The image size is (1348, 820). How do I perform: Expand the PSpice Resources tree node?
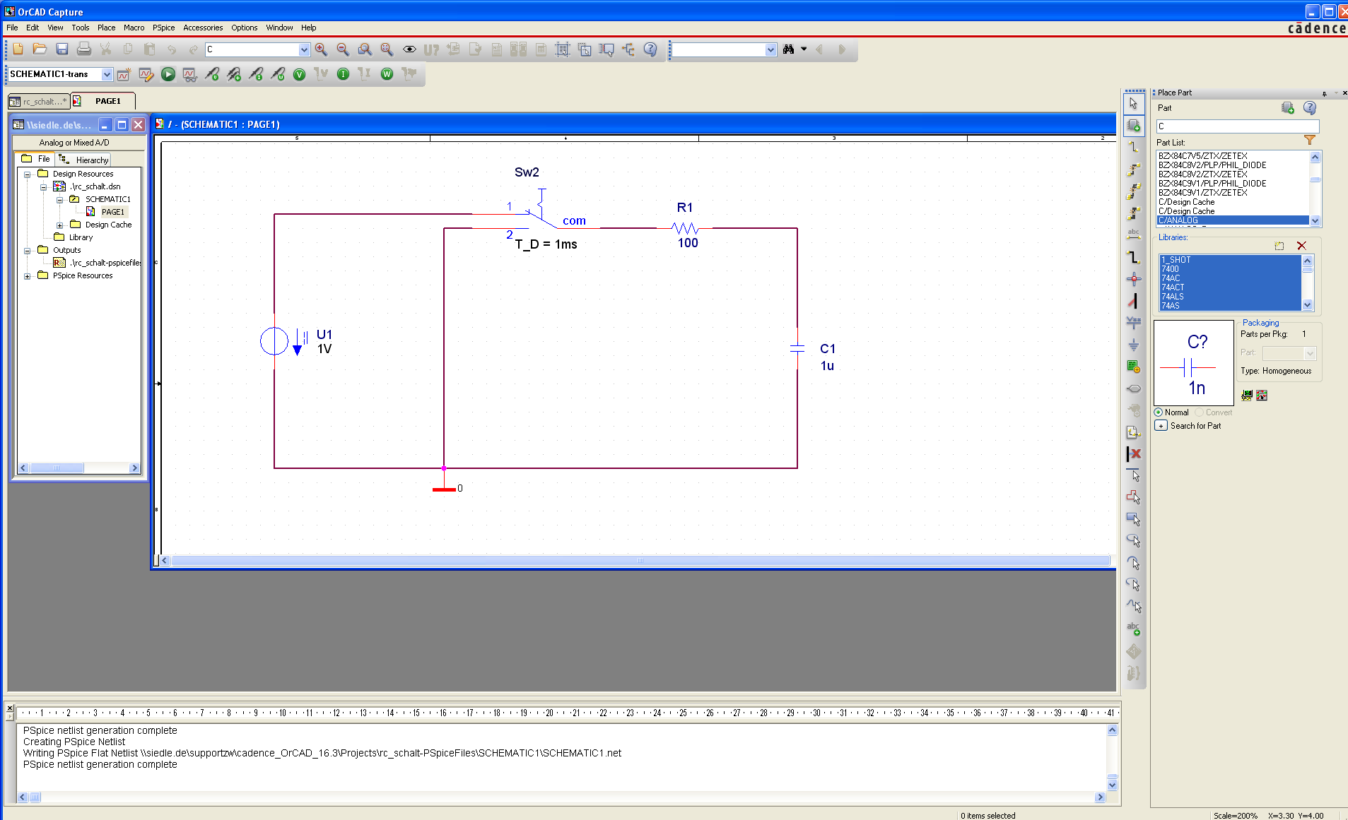pyautogui.click(x=28, y=276)
